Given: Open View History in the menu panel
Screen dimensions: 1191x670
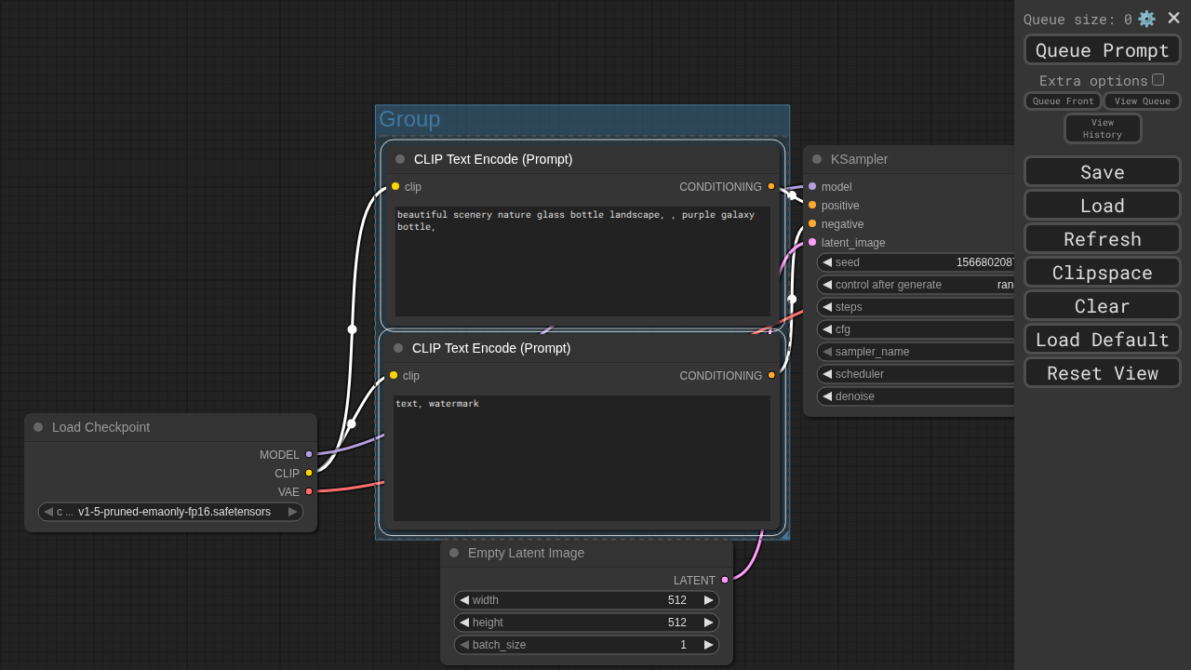Looking at the screenshot, I should (1103, 128).
